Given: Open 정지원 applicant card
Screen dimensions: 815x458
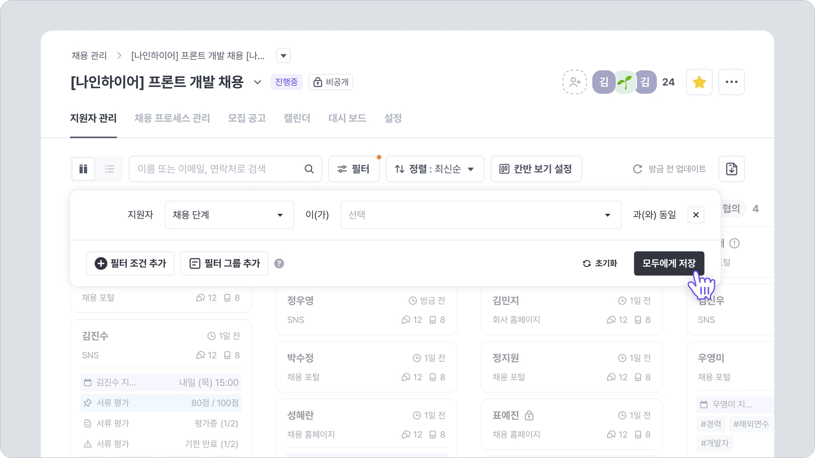Looking at the screenshot, I should (572, 367).
